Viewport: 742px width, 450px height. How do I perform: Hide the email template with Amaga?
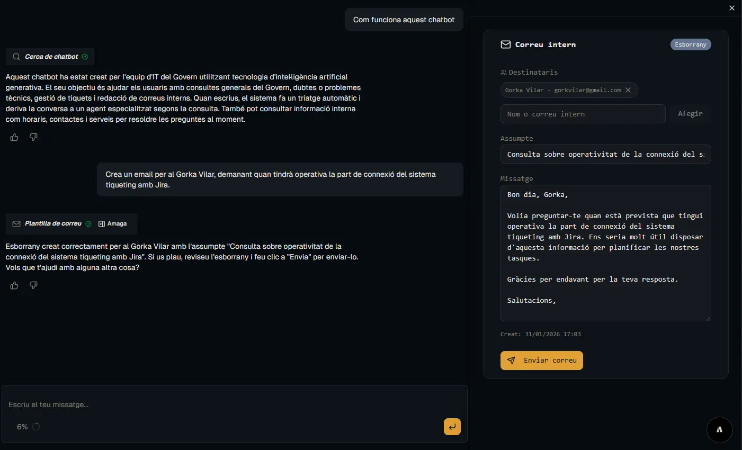(x=113, y=224)
